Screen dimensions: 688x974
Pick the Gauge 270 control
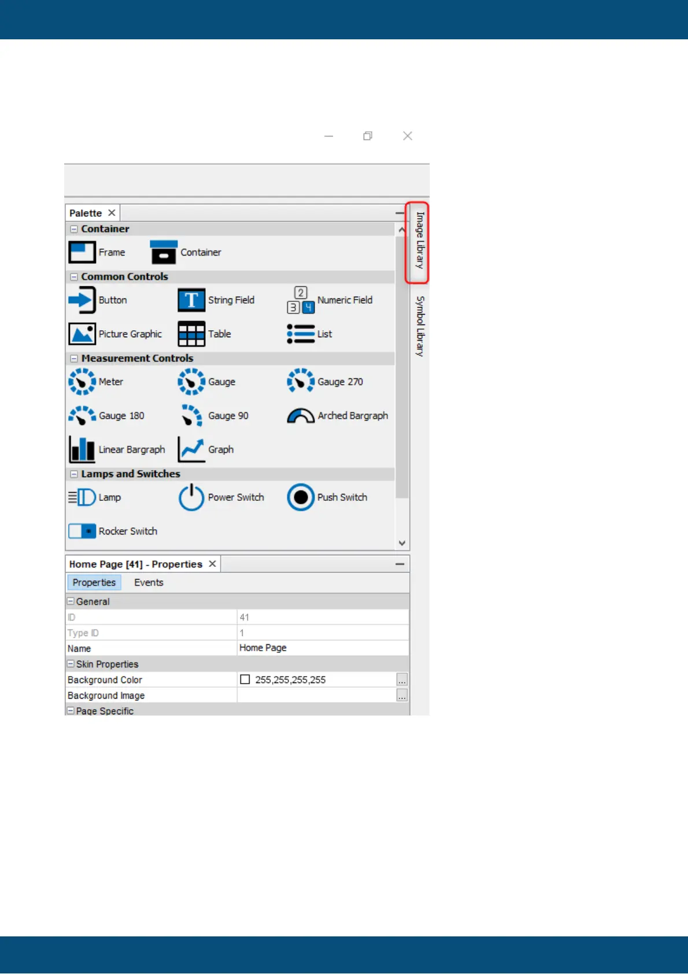(325, 382)
